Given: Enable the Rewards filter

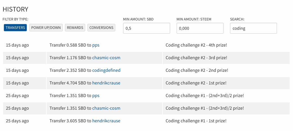Looking at the screenshot, I should point(75,27).
